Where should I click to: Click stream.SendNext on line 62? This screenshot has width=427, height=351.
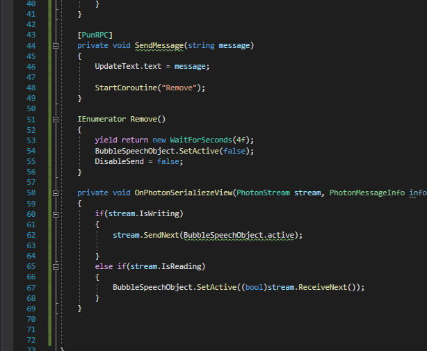[145, 235]
